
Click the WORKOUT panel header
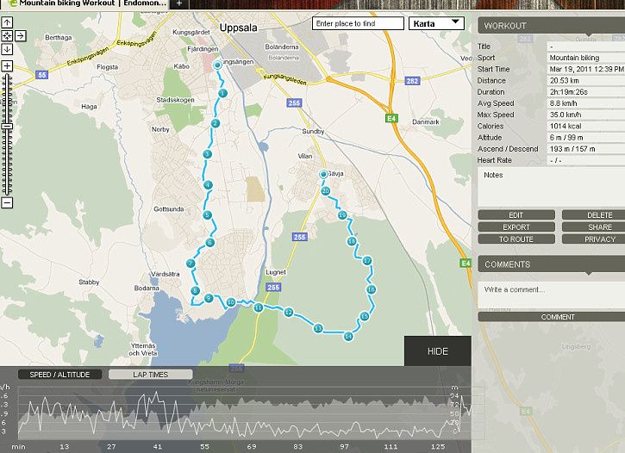[x=551, y=26]
